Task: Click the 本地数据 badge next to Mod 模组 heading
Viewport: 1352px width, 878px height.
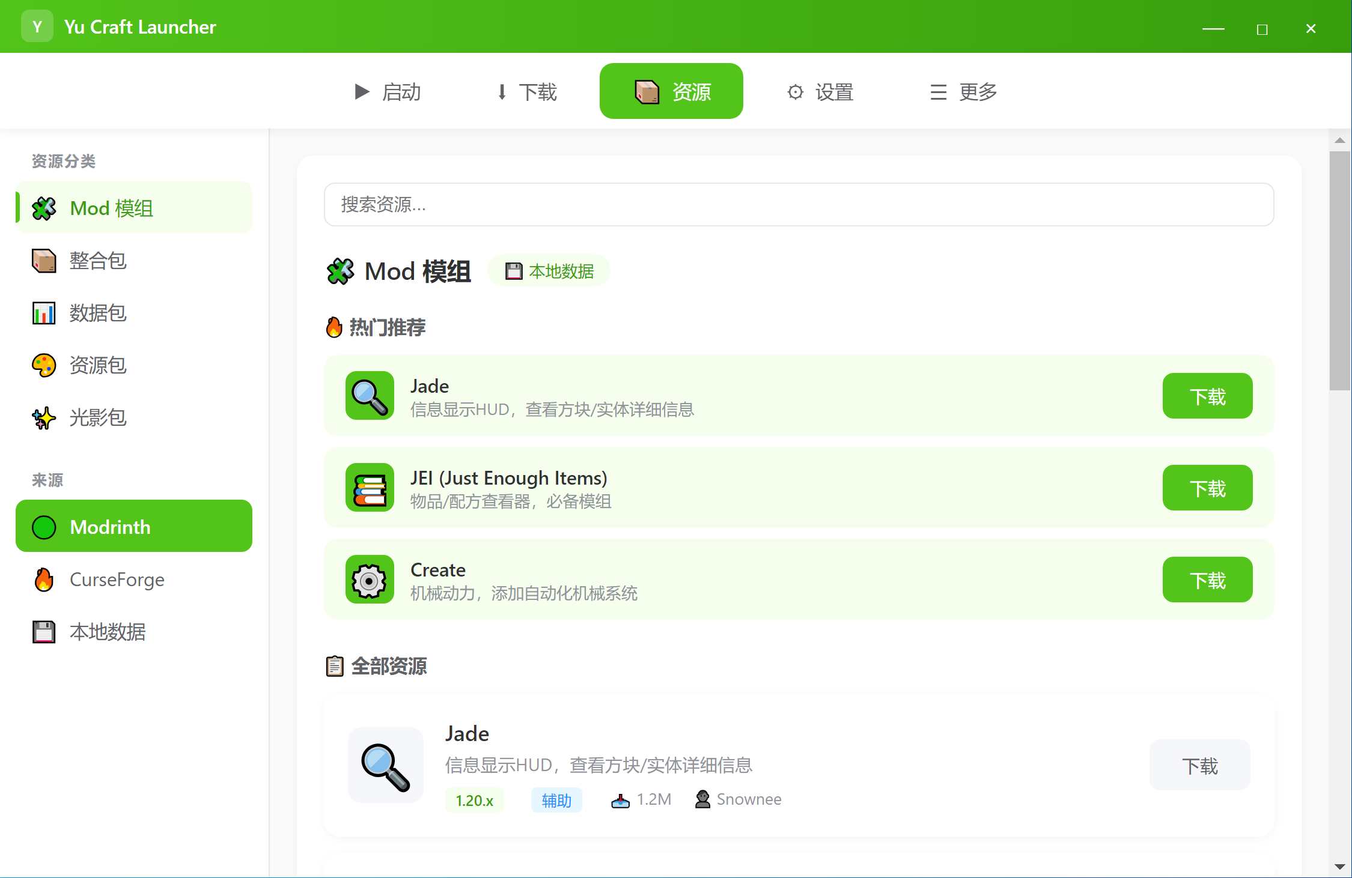Action: (549, 271)
